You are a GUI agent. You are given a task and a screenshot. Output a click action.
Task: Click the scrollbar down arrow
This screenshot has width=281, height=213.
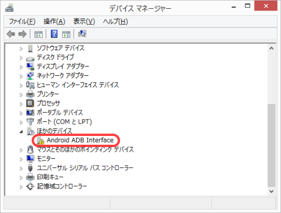pyautogui.click(x=271, y=191)
